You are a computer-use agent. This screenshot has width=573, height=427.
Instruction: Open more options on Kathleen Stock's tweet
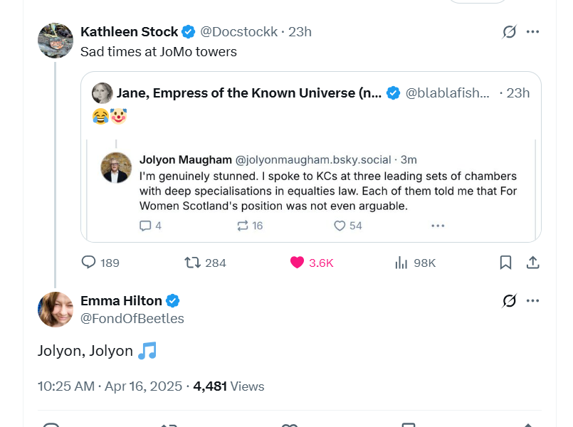point(533,31)
